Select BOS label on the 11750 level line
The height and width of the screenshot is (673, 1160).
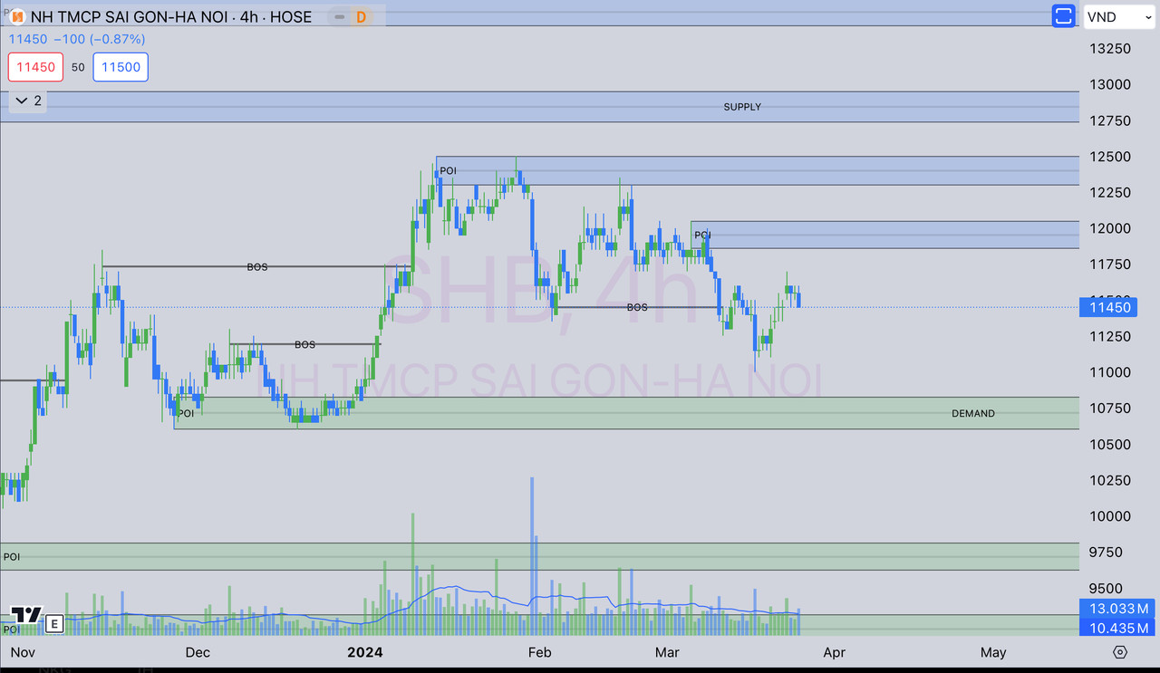[x=257, y=267]
